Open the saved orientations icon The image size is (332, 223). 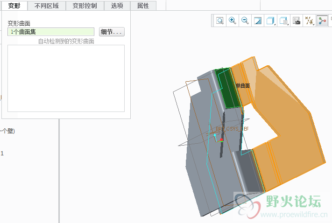(283, 21)
